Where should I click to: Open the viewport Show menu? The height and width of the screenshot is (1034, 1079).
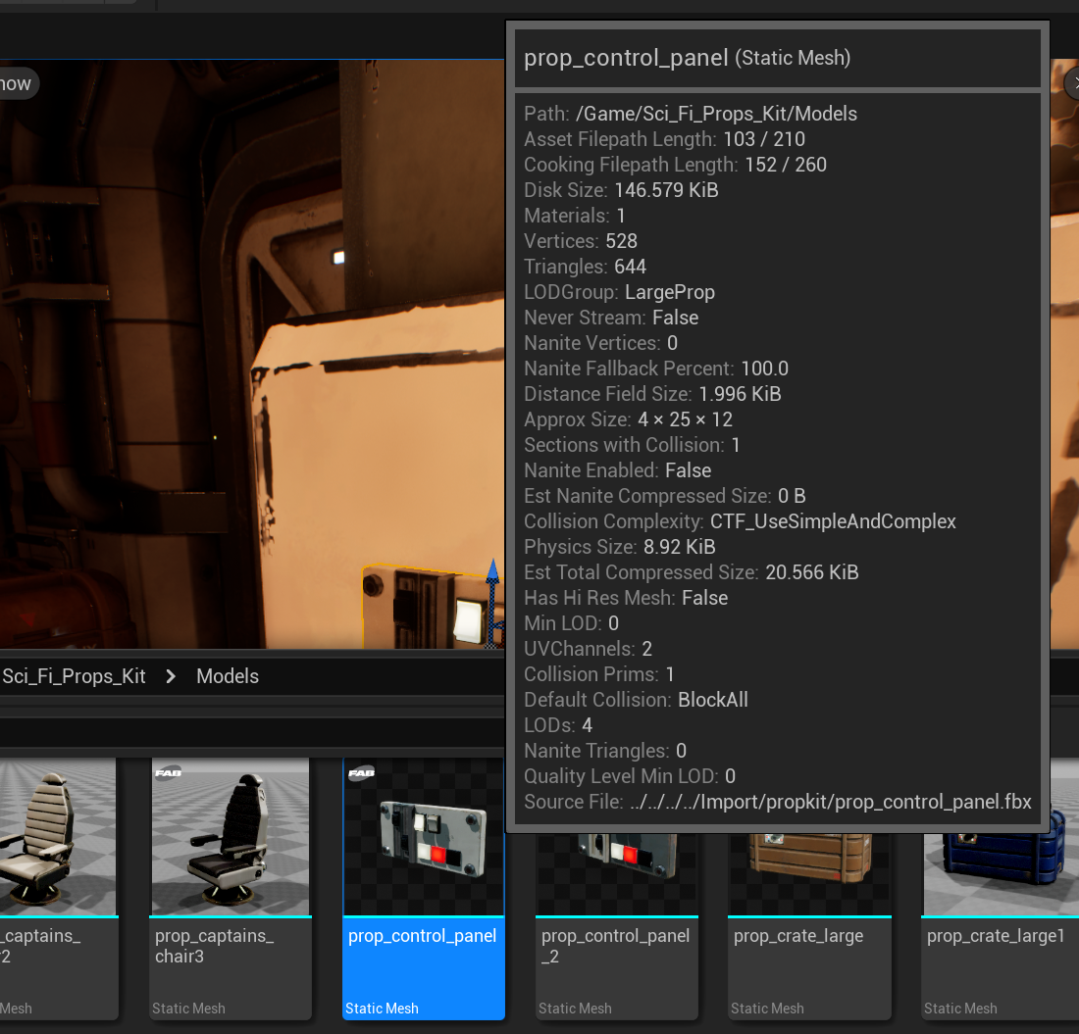tap(16, 84)
